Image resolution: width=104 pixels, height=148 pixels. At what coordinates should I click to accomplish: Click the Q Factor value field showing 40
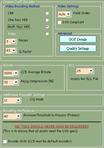[x=9, y=50]
